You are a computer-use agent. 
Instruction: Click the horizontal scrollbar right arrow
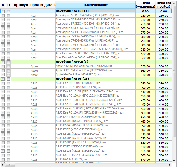[170, 165]
